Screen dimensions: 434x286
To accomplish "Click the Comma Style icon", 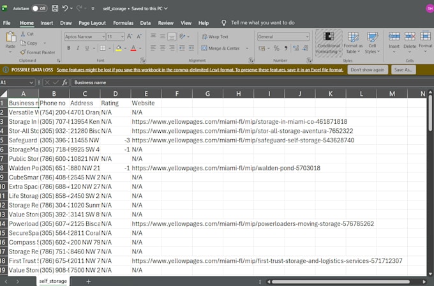I will 286,48.
